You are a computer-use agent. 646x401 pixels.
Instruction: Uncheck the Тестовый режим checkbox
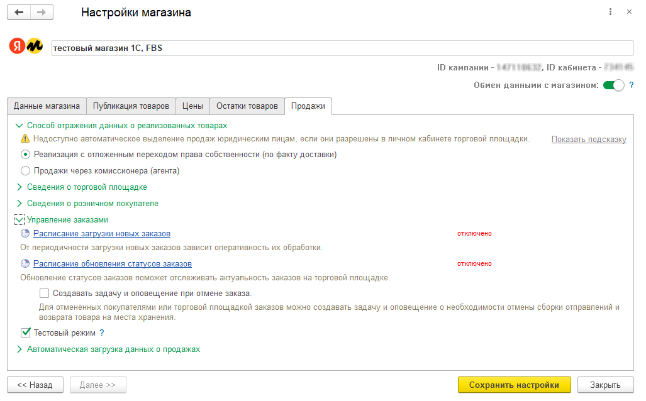pyautogui.click(x=26, y=333)
